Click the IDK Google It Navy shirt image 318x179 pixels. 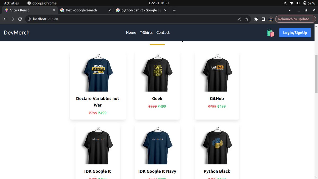[157, 146]
